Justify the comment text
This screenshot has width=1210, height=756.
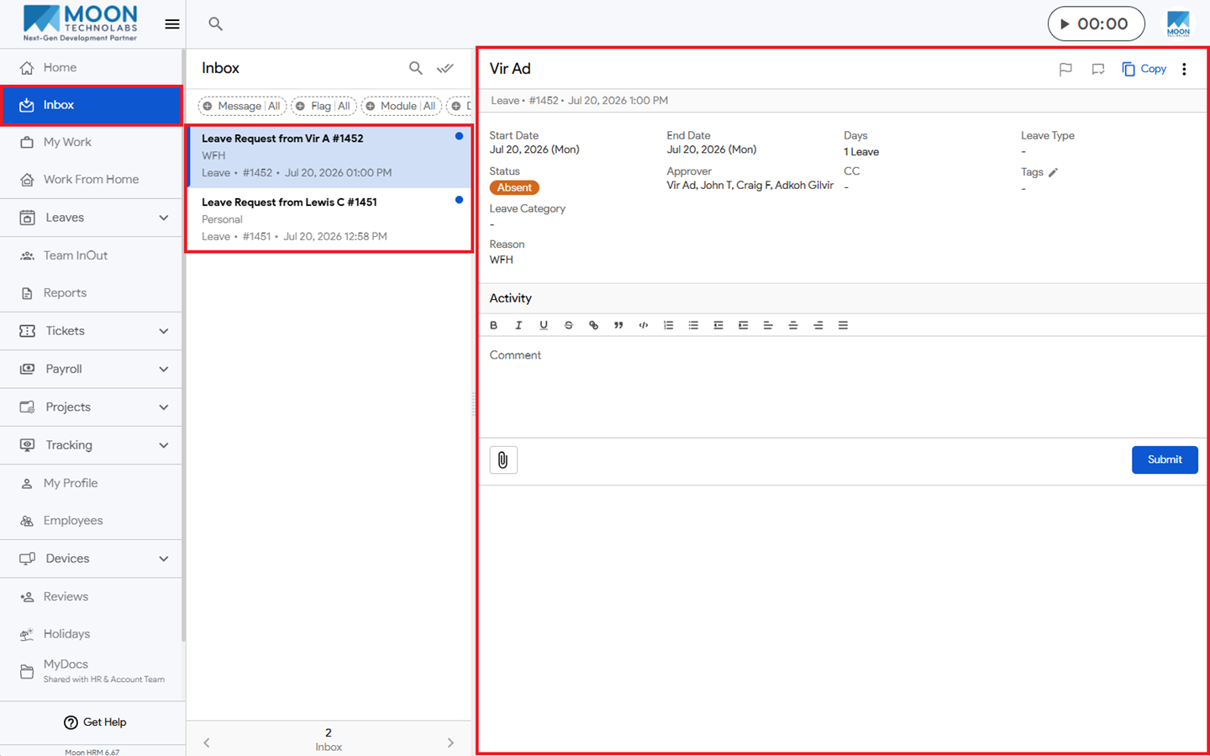[x=843, y=325]
